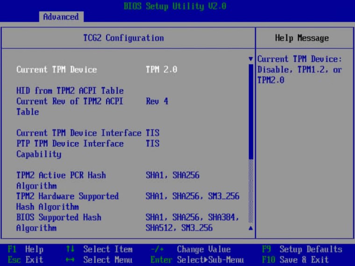
Task: Click the scrollbar up arrow at bottom
Action: [x=251, y=228]
